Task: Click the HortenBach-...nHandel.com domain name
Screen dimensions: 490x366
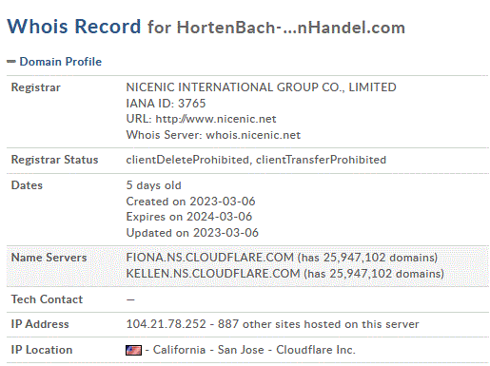Action: (291, 28)
